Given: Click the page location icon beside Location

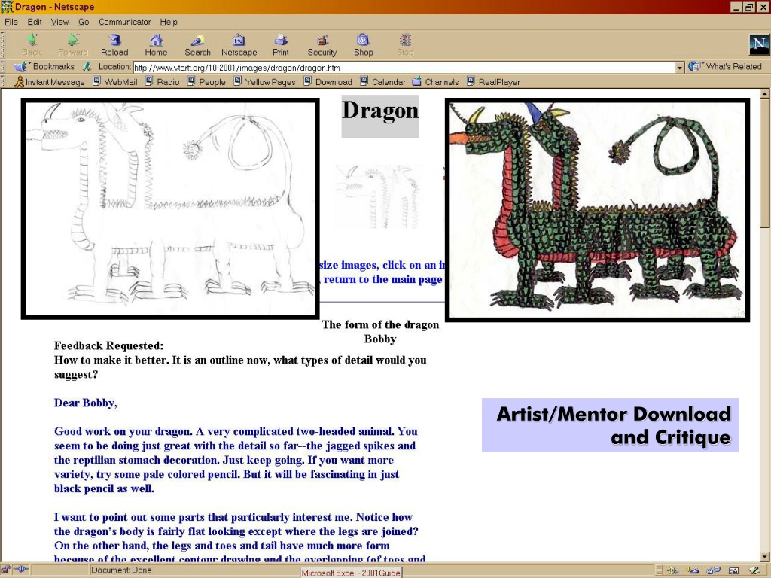Looking at the screenshot, I should pyautogui.click(x=87, y=66).
